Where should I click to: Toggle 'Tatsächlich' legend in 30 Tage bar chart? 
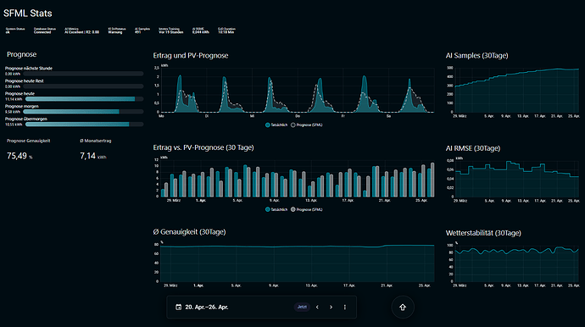click(x=276, y=209)
